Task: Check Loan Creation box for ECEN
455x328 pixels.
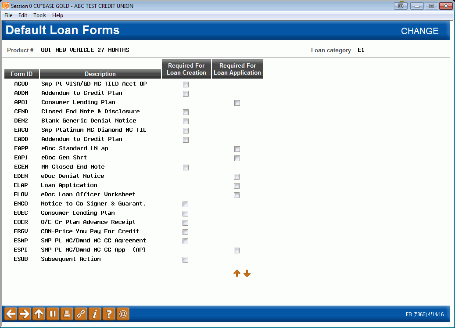Action: coord(186,167)
